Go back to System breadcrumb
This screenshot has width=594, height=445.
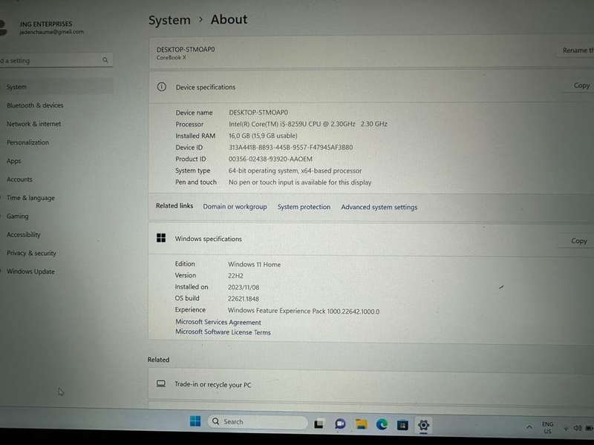coord(169,20)
